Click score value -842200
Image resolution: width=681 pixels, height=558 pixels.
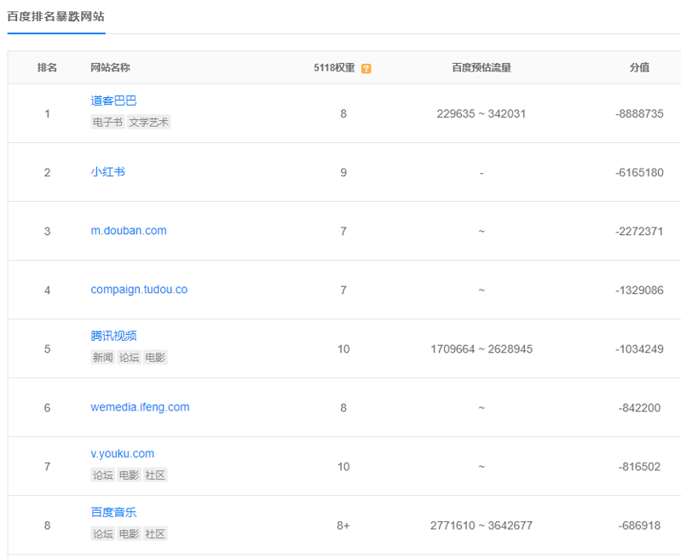pyautogui.click(x=639, y=408)
